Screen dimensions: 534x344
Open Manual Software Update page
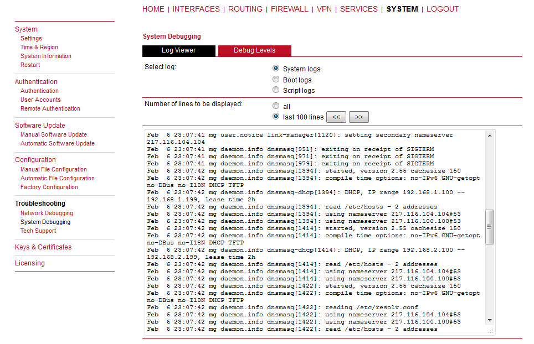point(54,134)
